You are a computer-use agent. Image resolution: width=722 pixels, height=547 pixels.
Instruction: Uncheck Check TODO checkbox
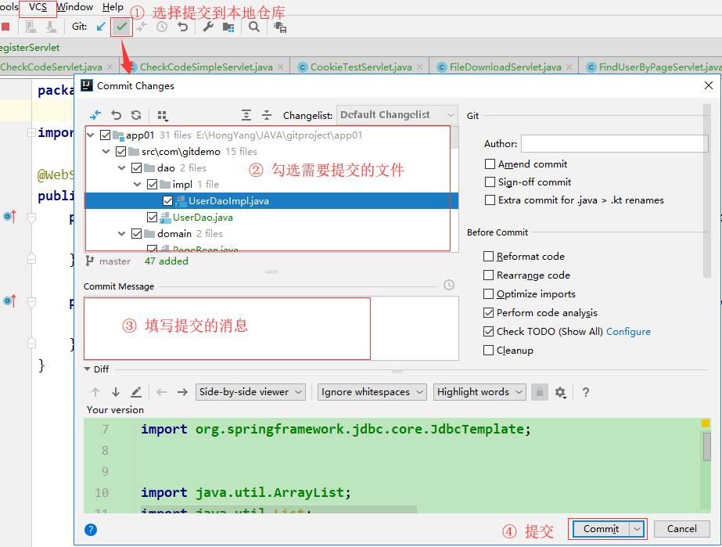click(489, 331)
